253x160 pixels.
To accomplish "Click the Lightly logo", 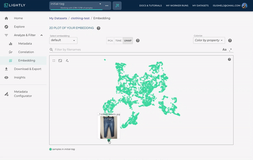I will point(15,5).
